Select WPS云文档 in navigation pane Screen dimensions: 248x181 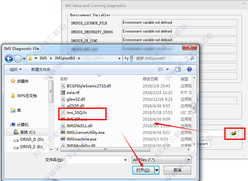(x=24, y=95)
